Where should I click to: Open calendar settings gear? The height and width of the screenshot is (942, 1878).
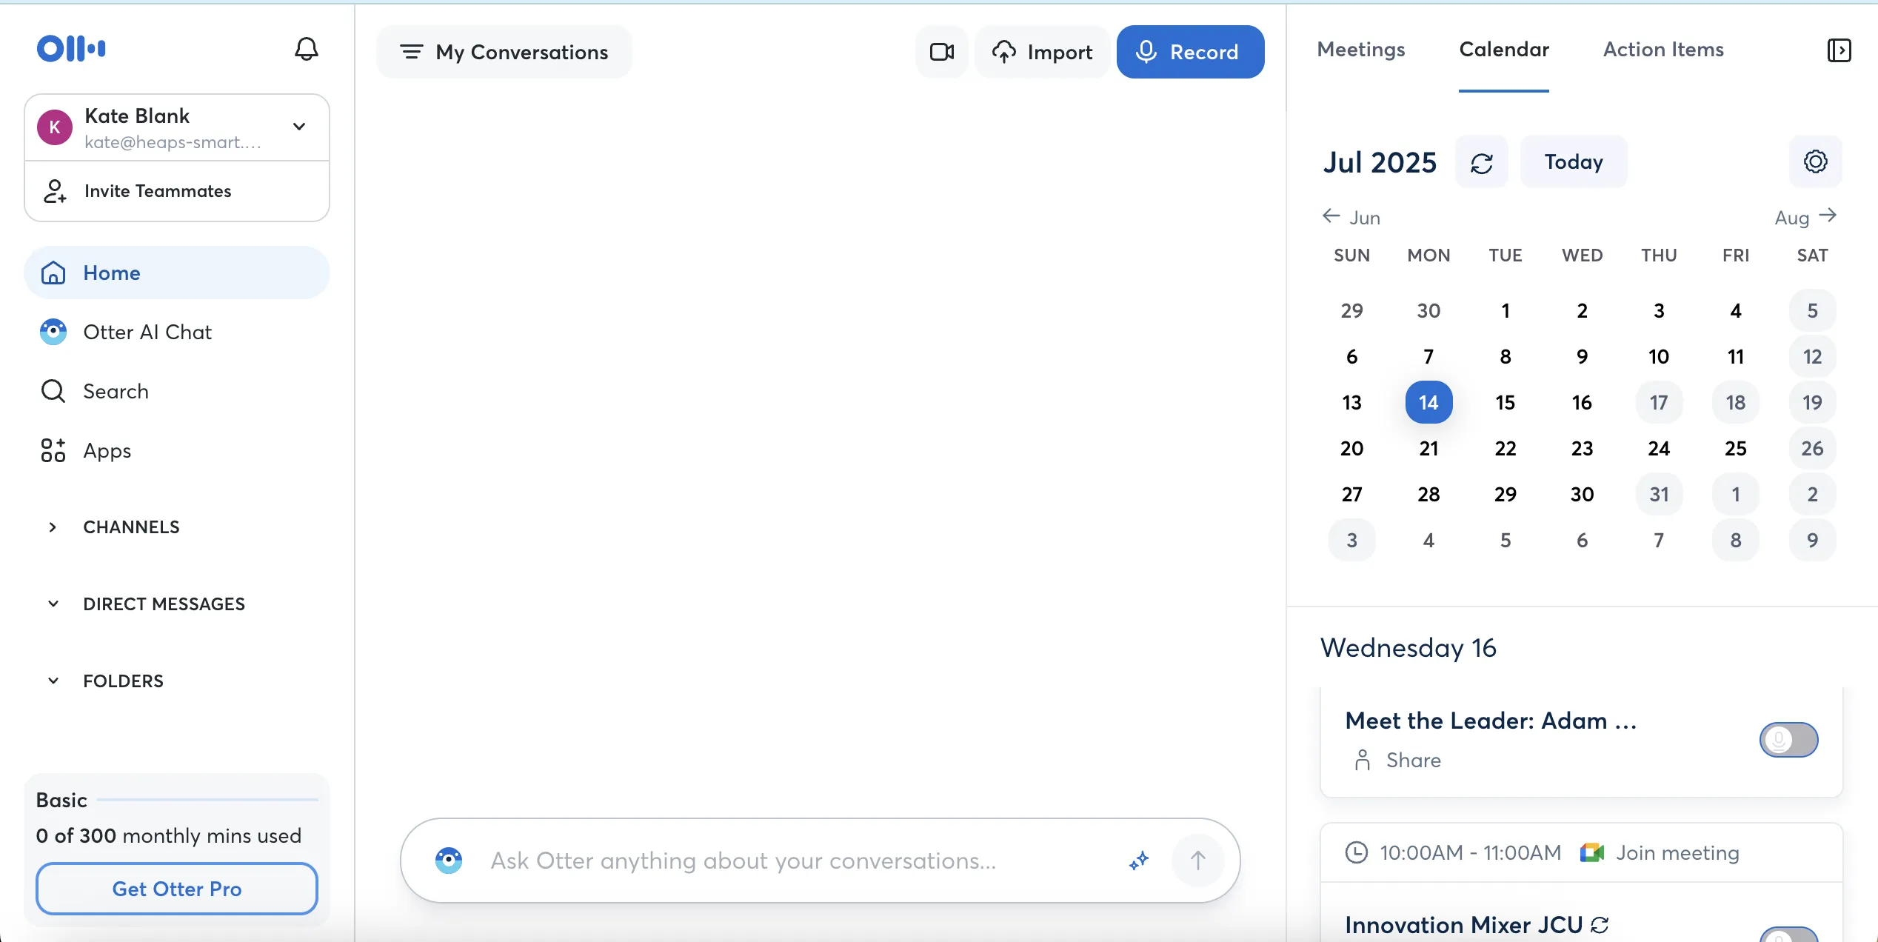(1815, 161)
